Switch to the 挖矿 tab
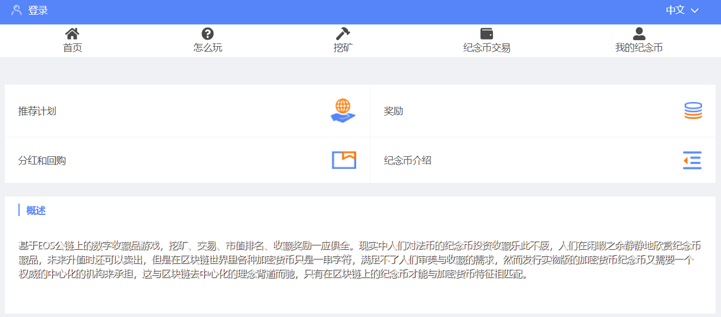721x317 pixels. tap(343, 48)
